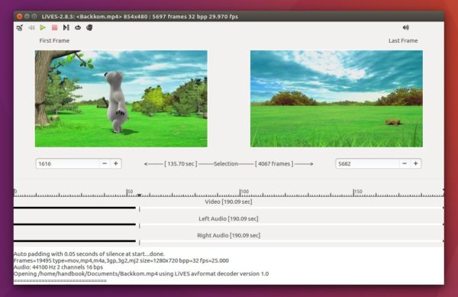Click the first frame number field 1616
Screen dimensions: 458x297
click(x=67, y=163)
